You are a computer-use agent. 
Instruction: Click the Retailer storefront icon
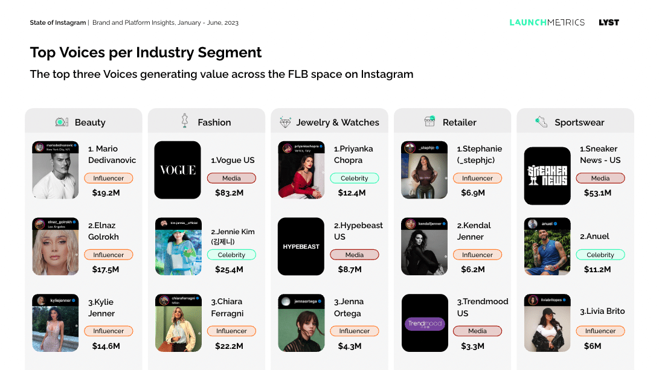(429, 121)
